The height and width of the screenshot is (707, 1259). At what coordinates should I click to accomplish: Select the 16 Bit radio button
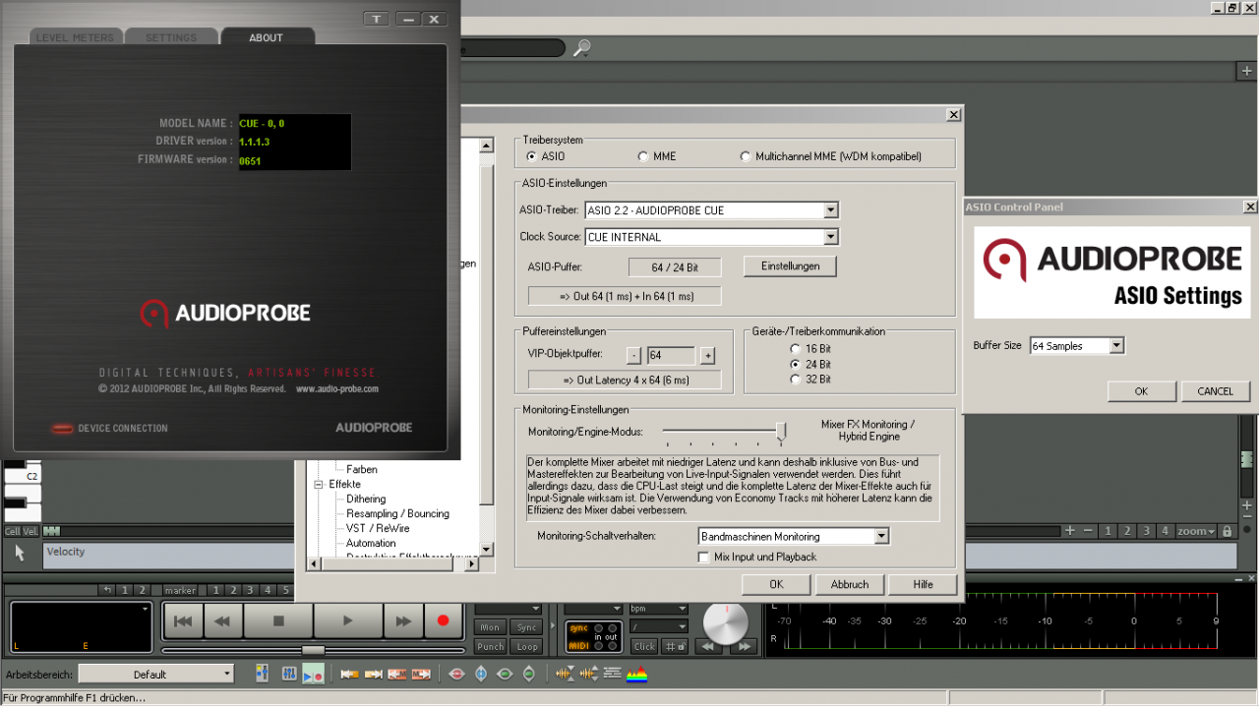[795, 349]
